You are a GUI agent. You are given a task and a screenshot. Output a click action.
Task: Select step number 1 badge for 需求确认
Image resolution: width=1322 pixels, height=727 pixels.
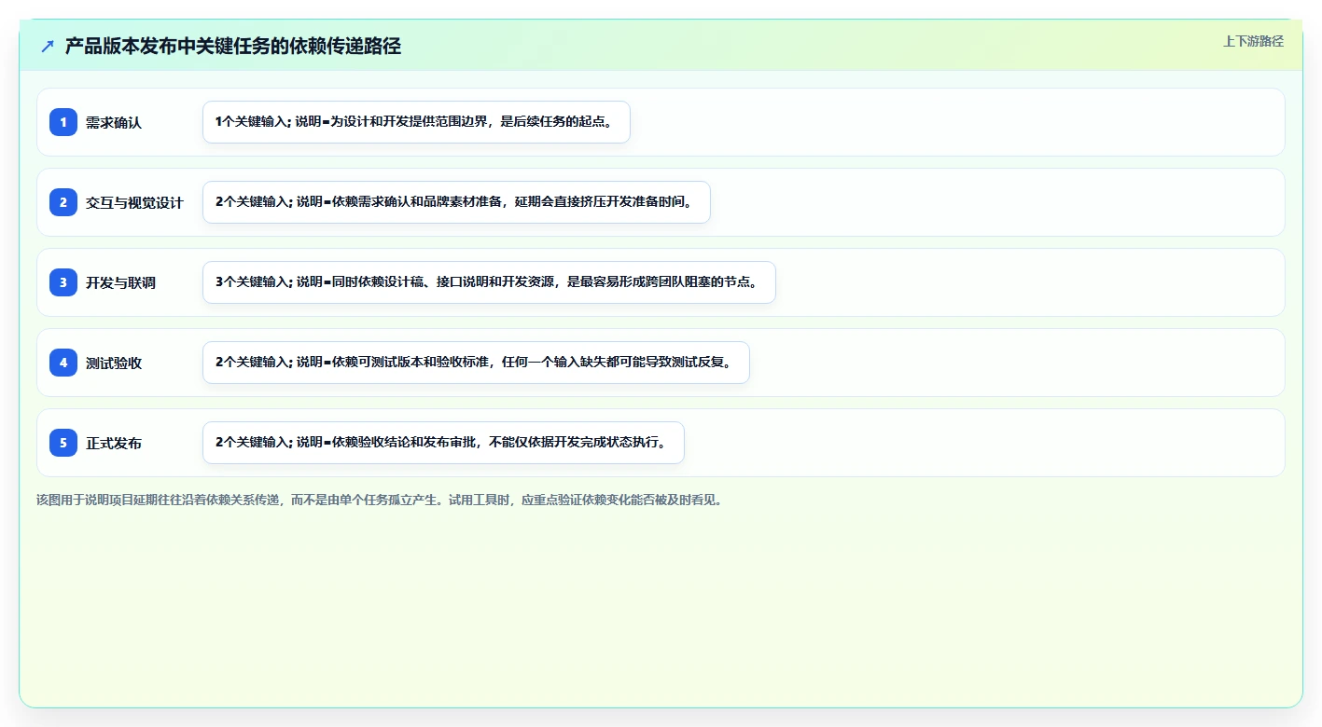click(63, 122)
